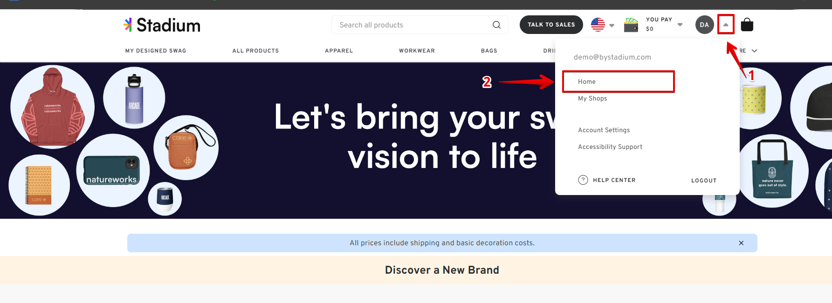Open the You Pay dropdown arrow
Screen dimensions: 832x303
point(680,25)
